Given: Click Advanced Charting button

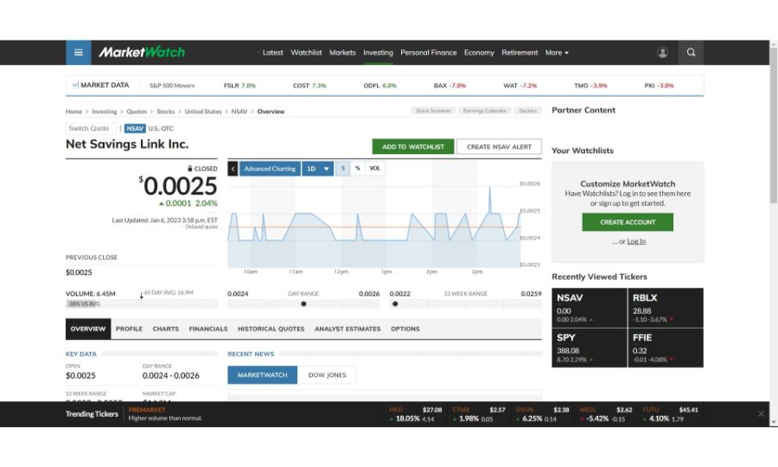Looking at the screenshot, I should tap(270, 169).
